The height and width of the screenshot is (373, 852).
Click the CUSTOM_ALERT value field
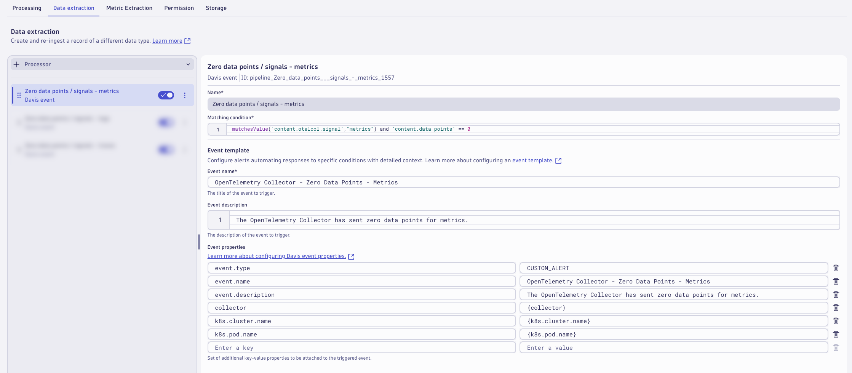point(674,268)
